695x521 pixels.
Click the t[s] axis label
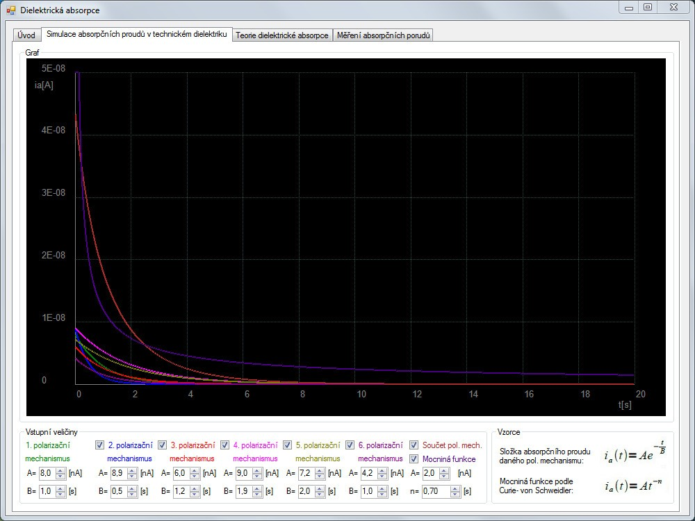click(x=625, y=404)
